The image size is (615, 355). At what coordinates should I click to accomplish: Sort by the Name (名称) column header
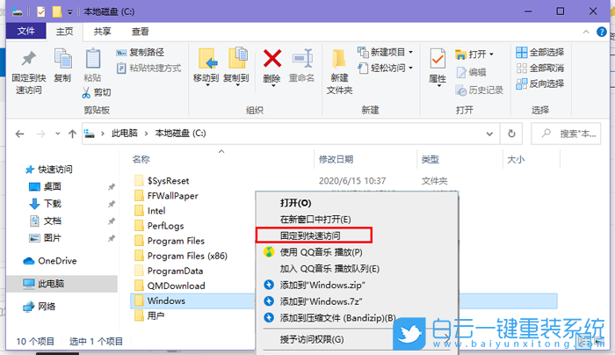coord(141,159)
